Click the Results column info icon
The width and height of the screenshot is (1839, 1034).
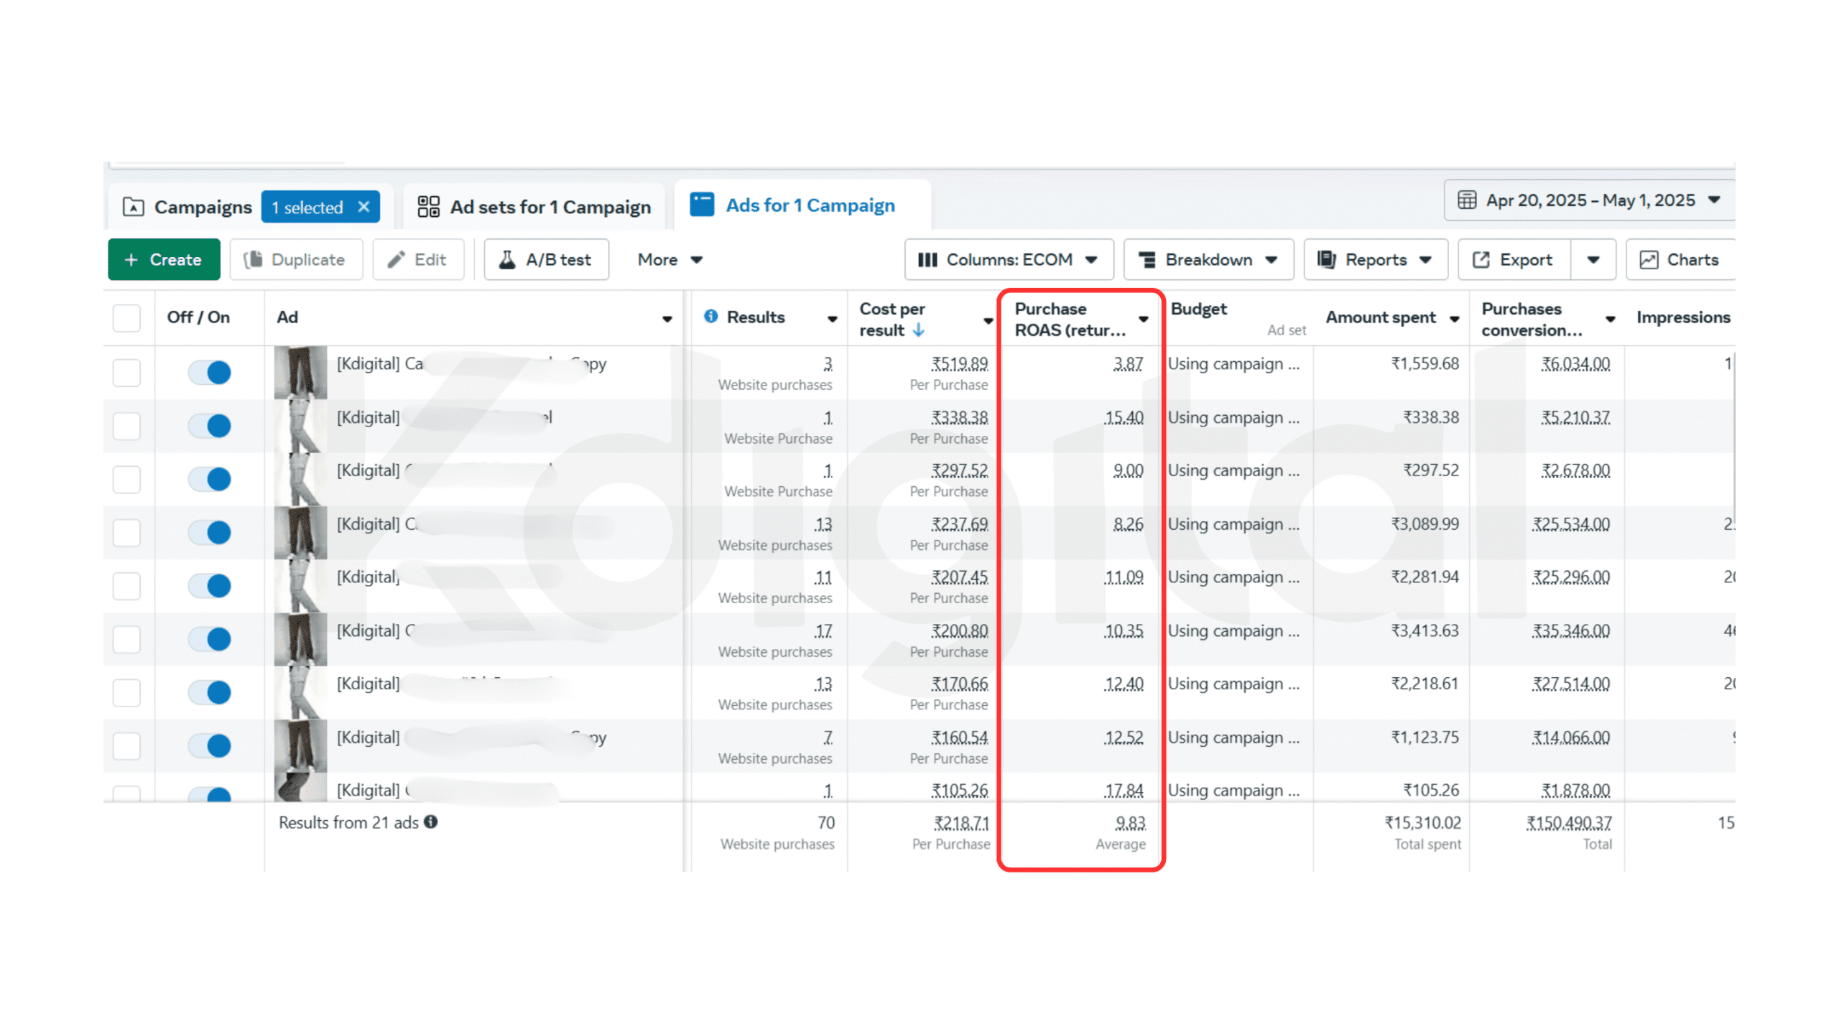(710, 317)
